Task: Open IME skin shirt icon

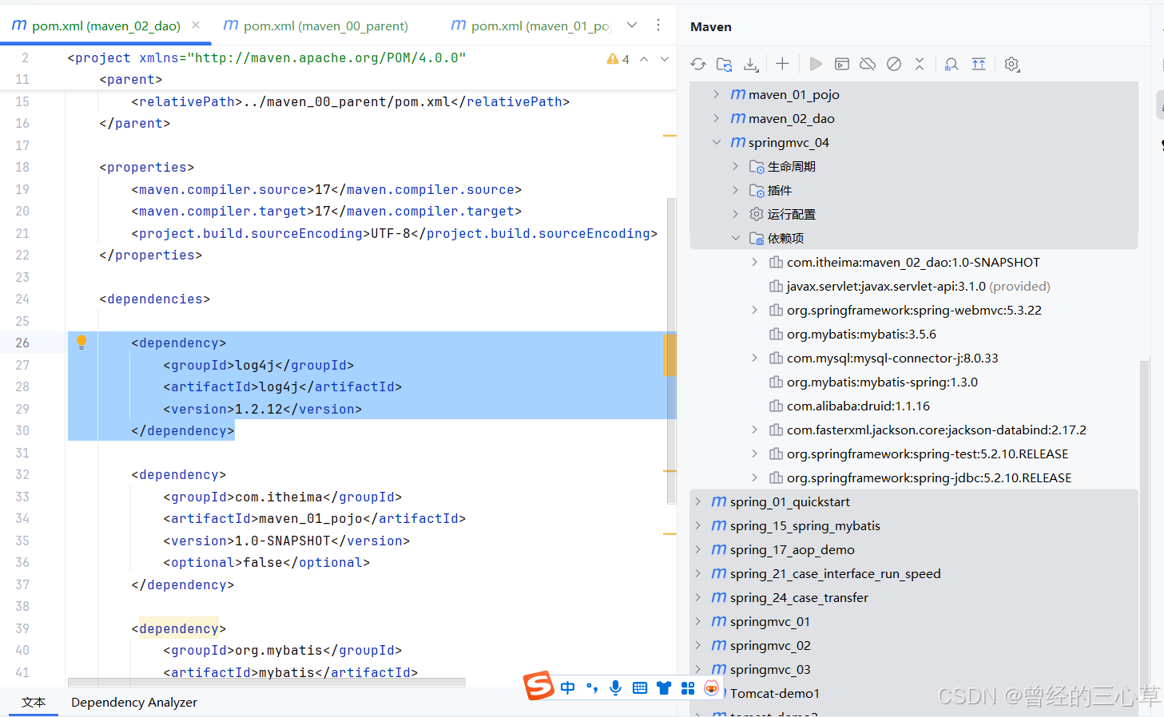Action: [664, 687]
